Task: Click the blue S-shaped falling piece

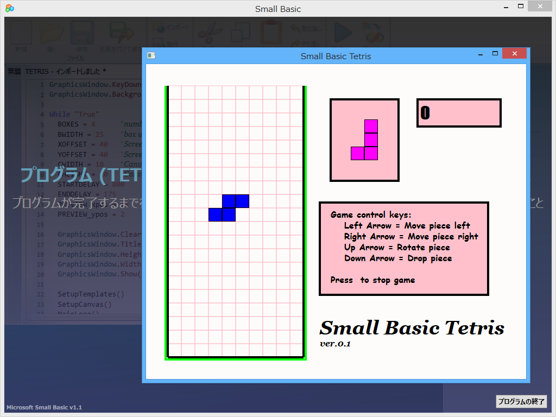Action: 229,208
